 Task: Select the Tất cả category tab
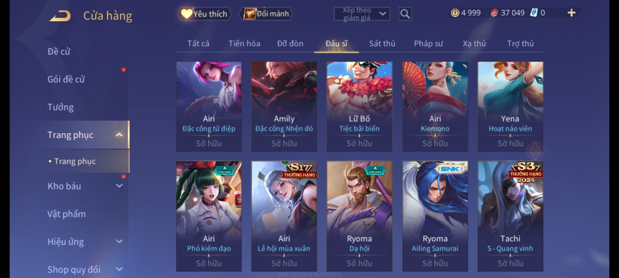(198, 44)
